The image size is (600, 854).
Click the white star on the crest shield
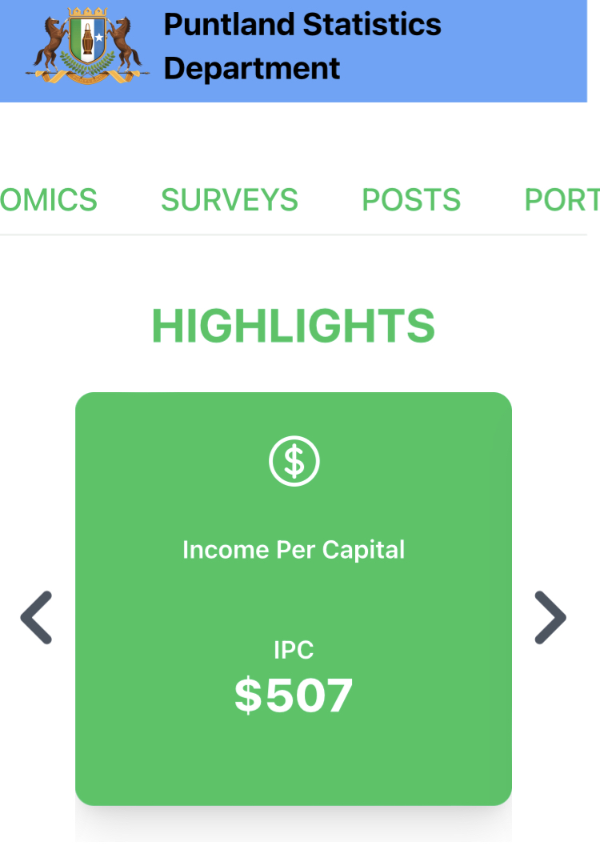[98, 38]
